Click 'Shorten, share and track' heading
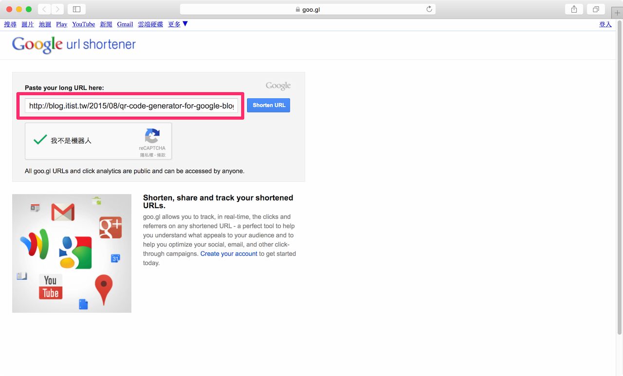The height and width of the screenshot is (376, 623). 218,201
